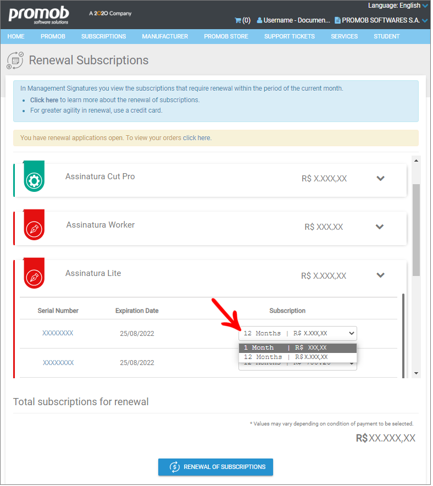The width and height of the screenshot is (433, 486).
Task: Click the company document icon
Action: coord(338,20)
